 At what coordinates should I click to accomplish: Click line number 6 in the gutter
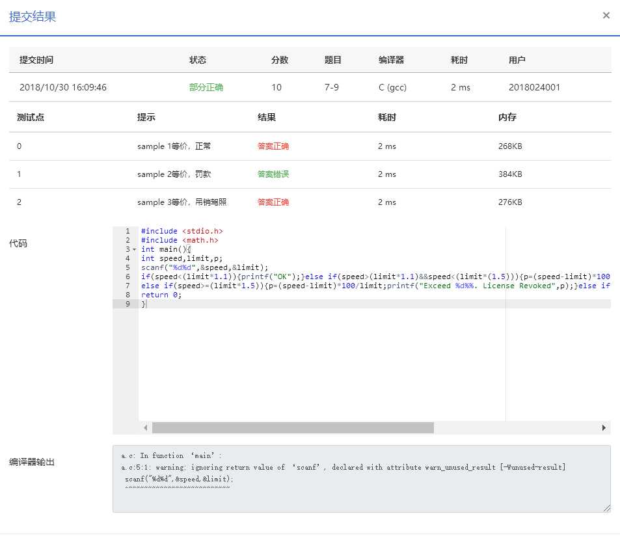[128, 277]
